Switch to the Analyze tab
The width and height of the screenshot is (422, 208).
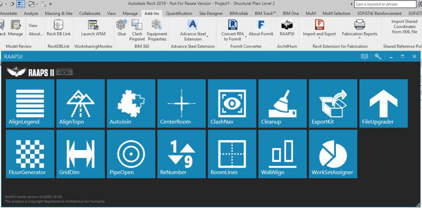(31, 14)
